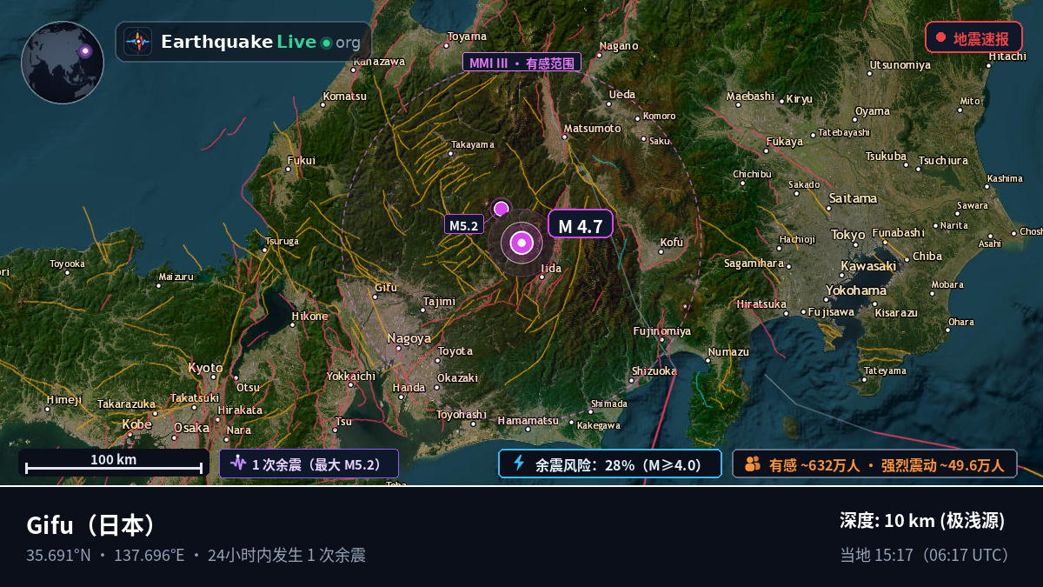This screenshot has width=1043, height=587.
Task: Click the Saitama city label
Action: [853, 198]
